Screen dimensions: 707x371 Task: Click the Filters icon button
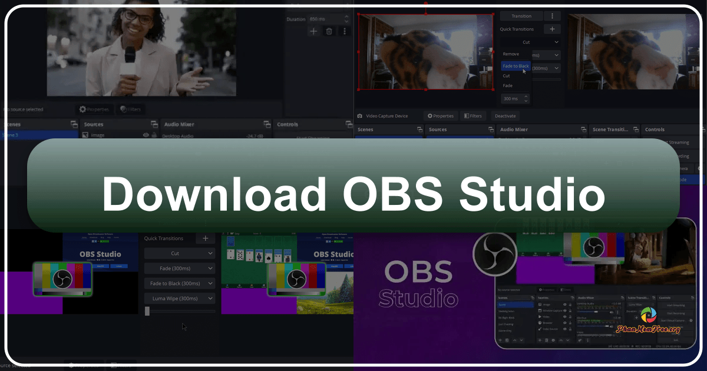point(473,116)
